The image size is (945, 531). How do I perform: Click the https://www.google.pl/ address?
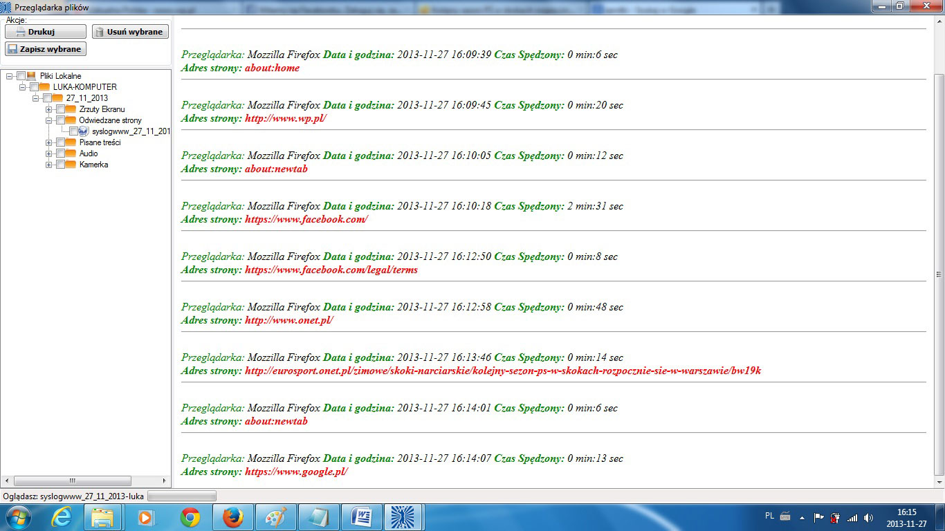[x=296, y=472]
